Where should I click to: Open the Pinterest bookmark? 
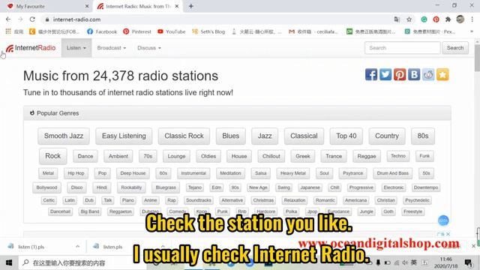(137, 31)
